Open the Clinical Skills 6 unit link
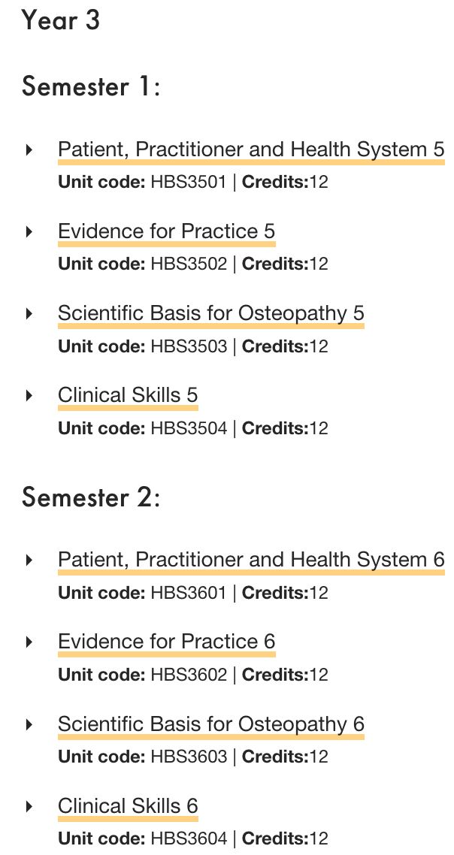The image size is (454, 855). [128, 806]
